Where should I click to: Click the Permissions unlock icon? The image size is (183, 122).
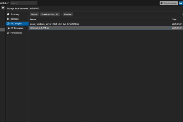click(x=8, y=33)
